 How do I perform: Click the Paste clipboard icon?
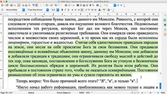(47, 5)
